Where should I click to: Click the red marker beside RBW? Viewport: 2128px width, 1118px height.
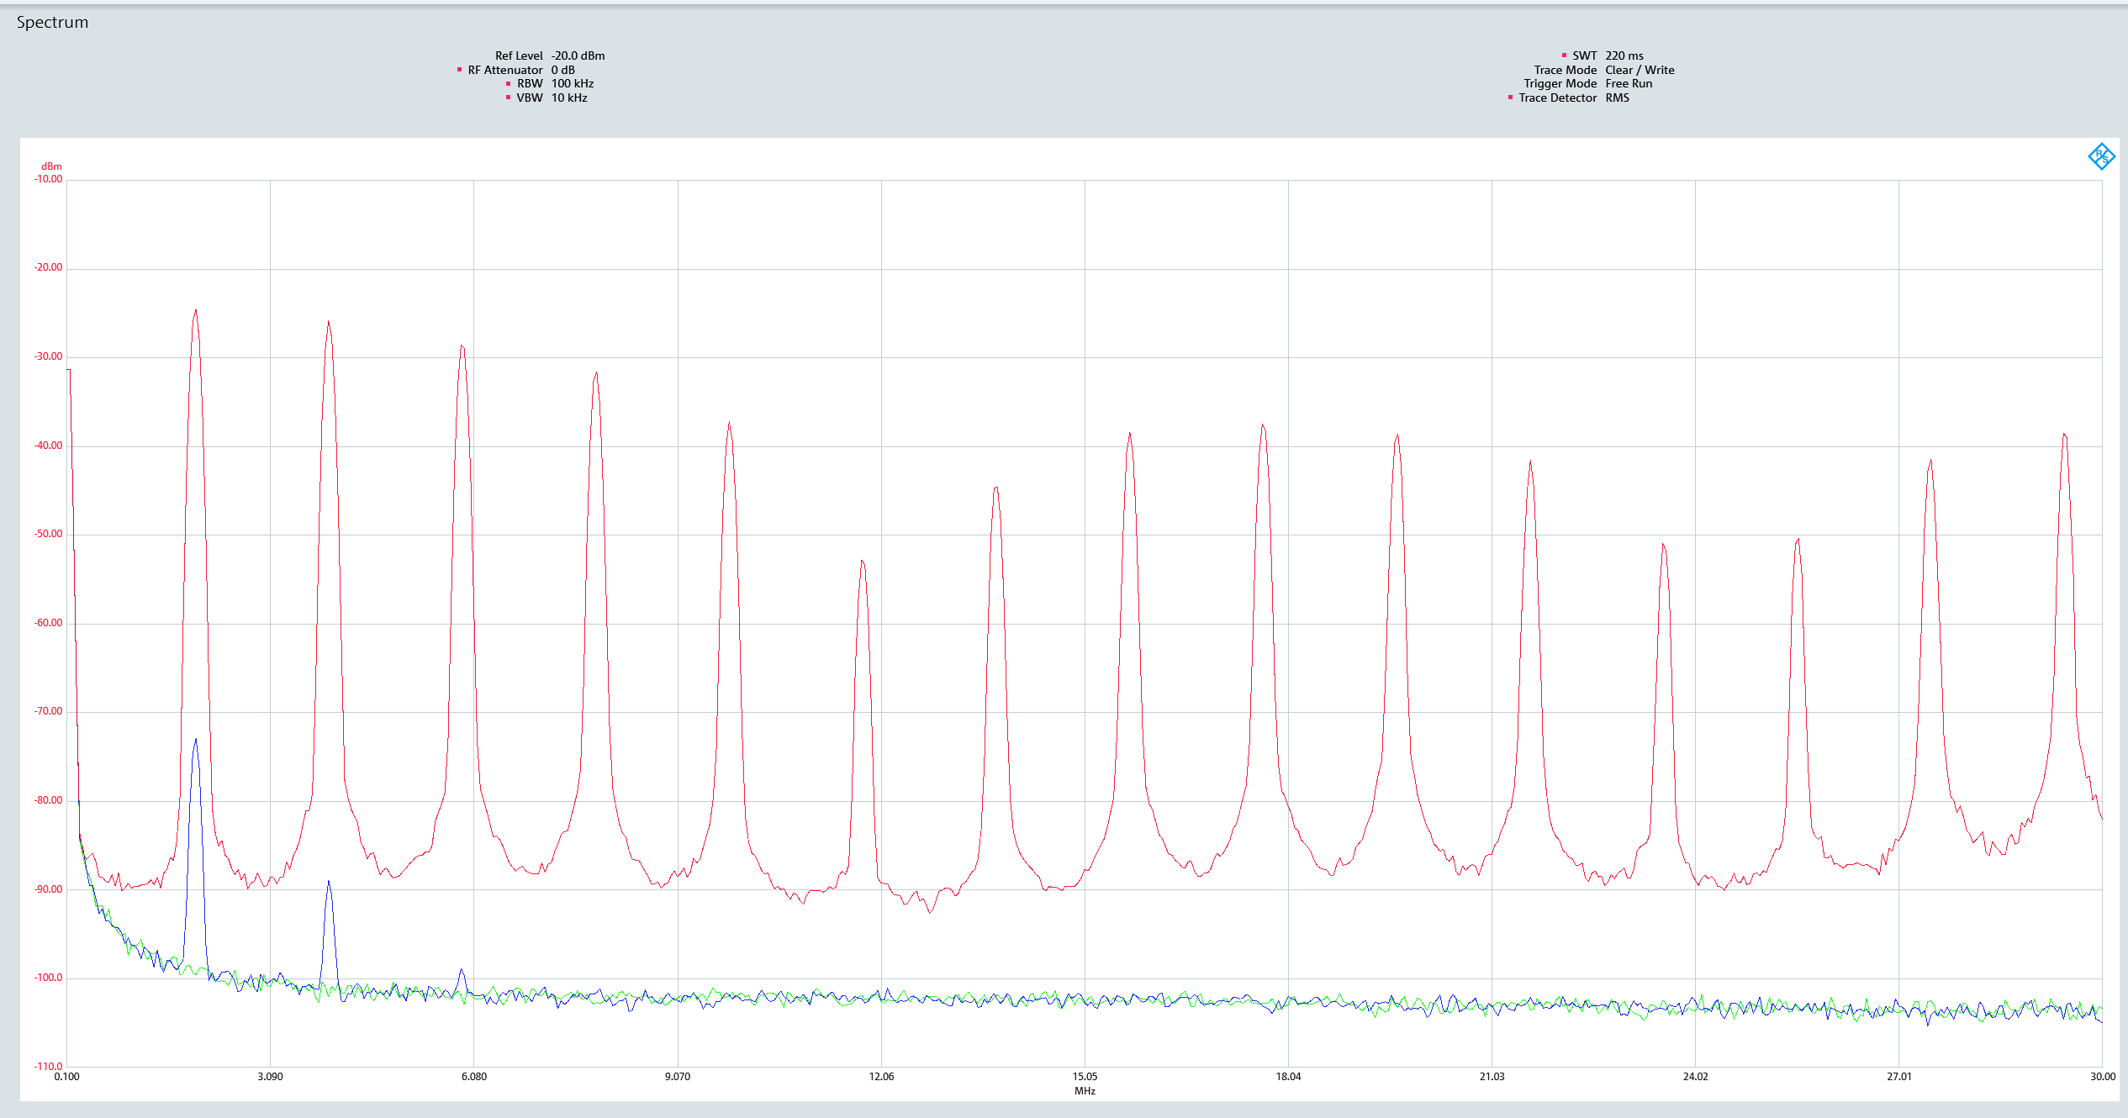tap(508, 83)
